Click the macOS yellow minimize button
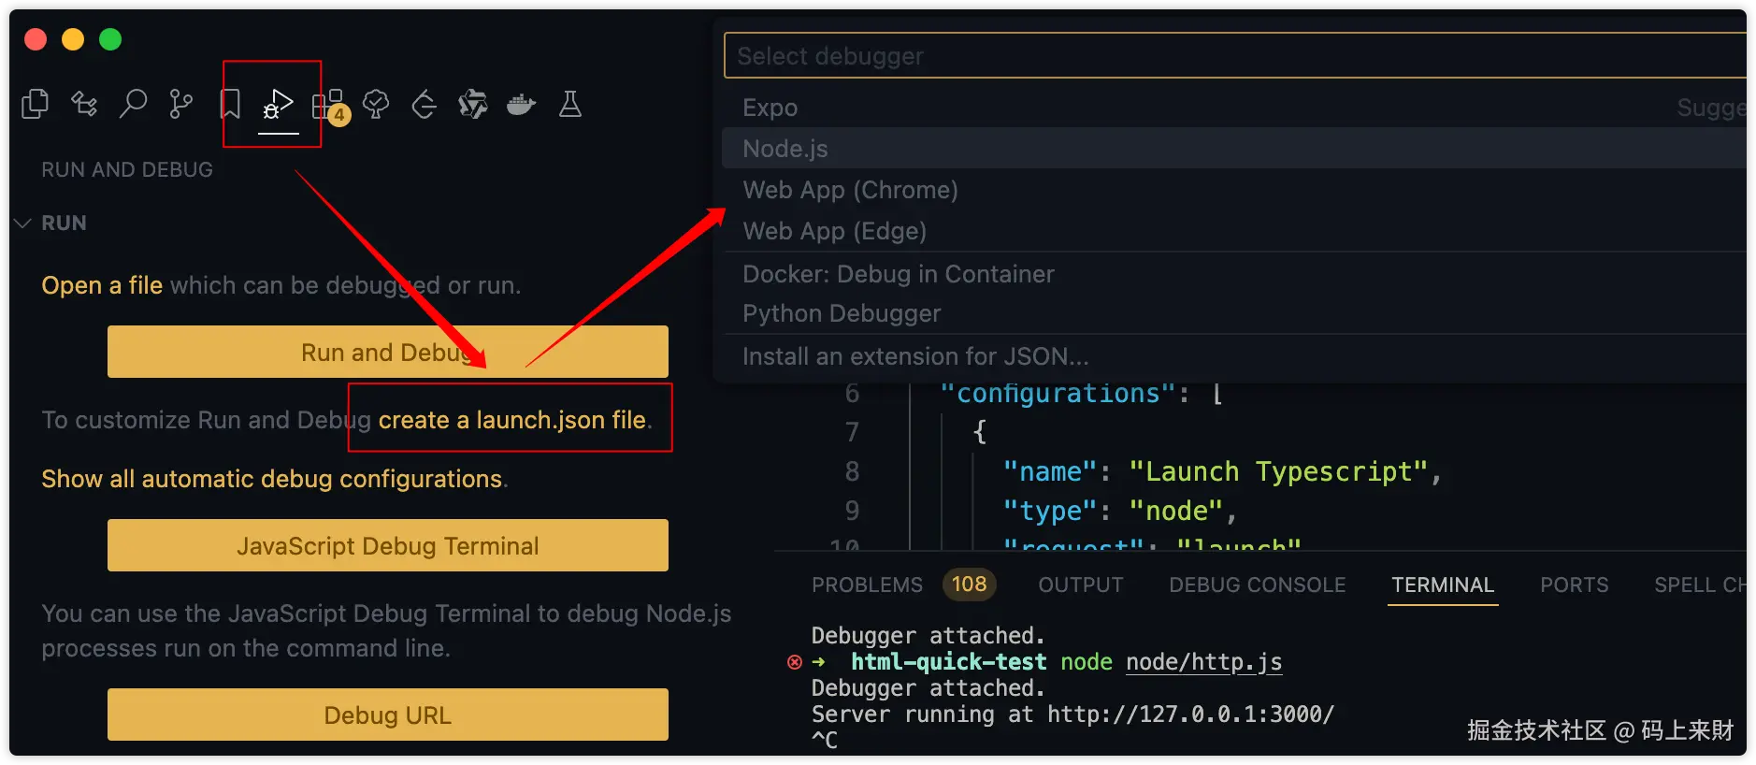 pyautogui.click(x=73, y=39)
